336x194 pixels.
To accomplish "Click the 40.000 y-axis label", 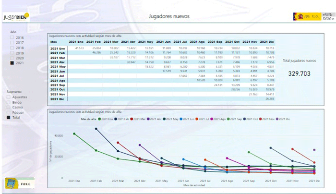I will coord(59,136).
